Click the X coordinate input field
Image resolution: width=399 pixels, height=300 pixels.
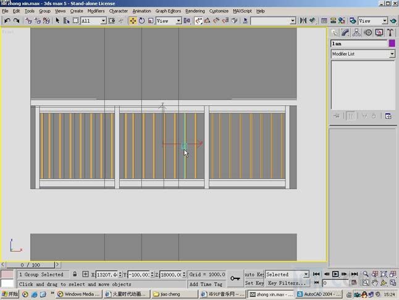coord(107,275)
